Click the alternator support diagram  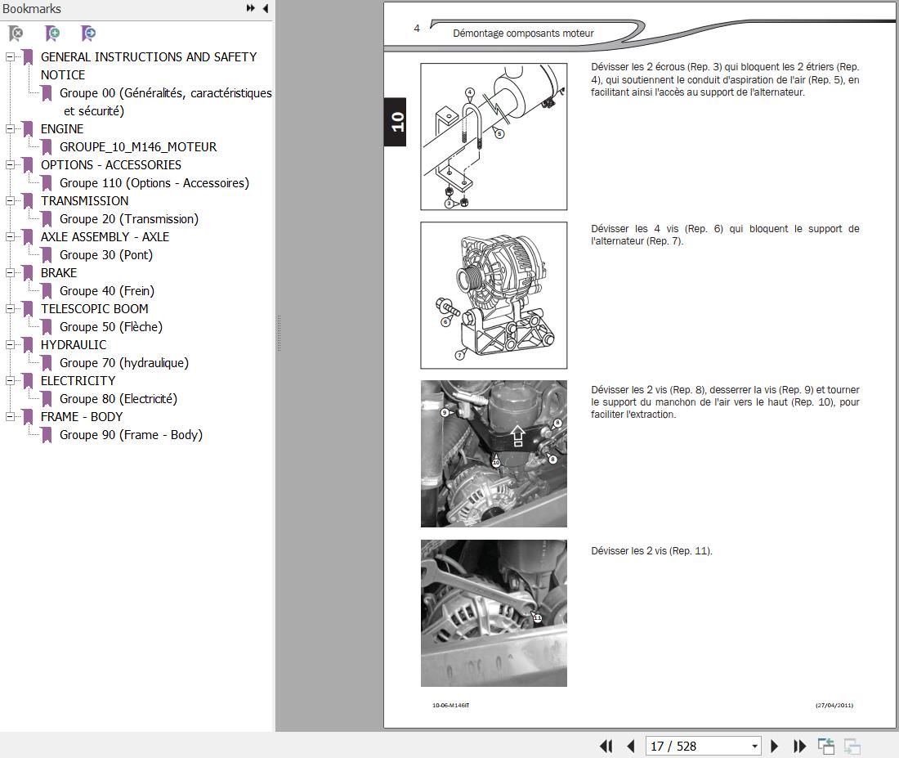(494, 295)
